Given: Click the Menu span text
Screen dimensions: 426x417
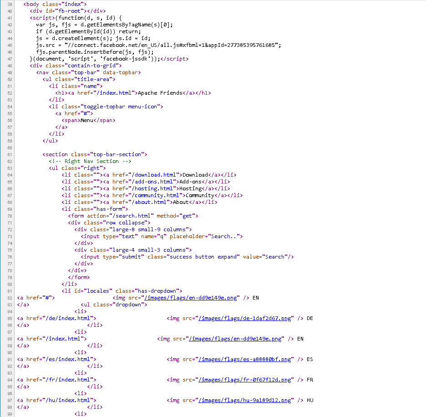Looking at the screenshot, I should point(86,120).
